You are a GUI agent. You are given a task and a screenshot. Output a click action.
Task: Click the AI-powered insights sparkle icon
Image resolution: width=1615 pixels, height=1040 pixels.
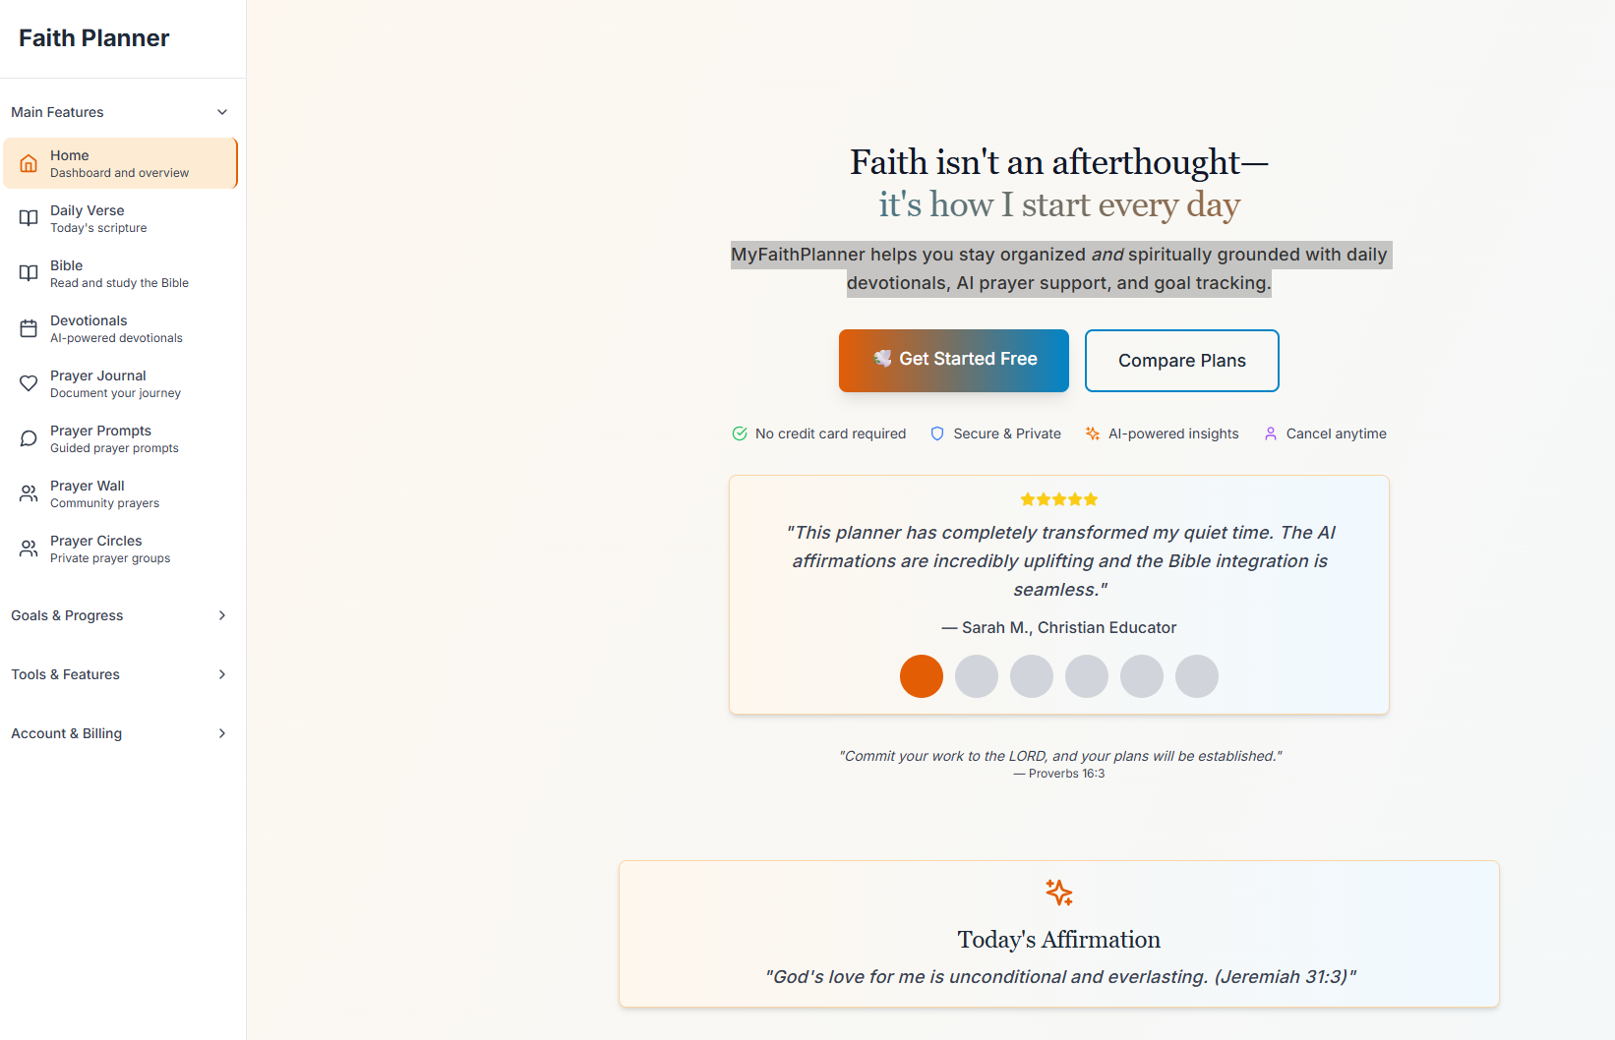click(x=1092, y=433)
